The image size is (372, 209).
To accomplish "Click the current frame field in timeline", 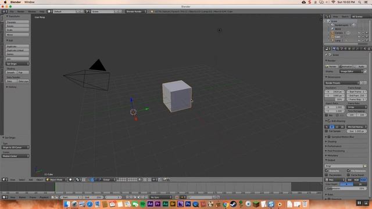I will (113, 197).
